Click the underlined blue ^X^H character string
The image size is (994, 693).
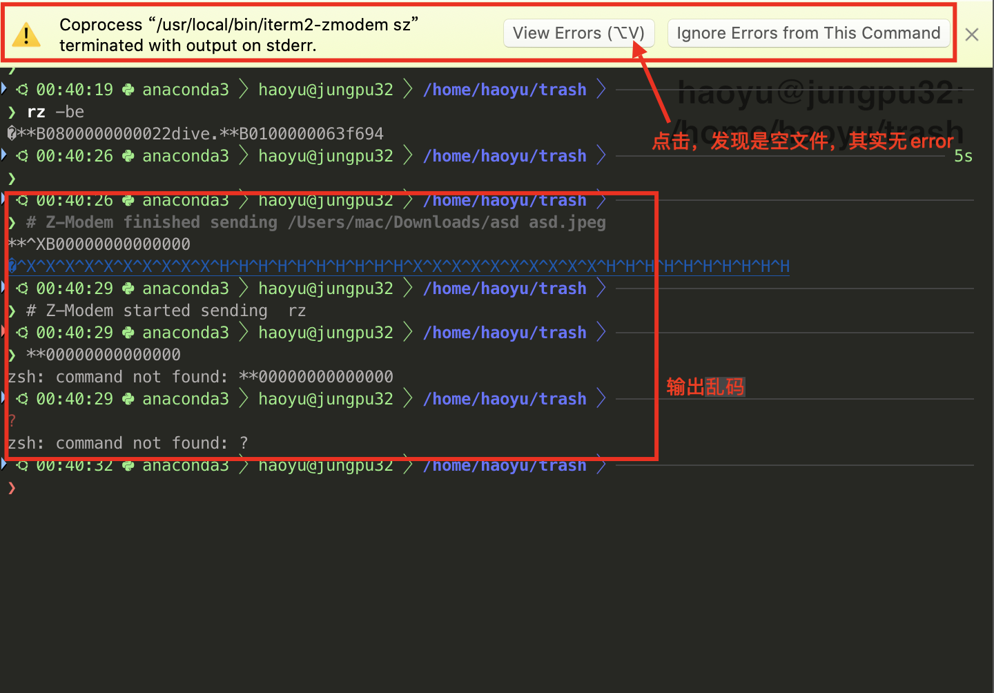tap(399, 266)
